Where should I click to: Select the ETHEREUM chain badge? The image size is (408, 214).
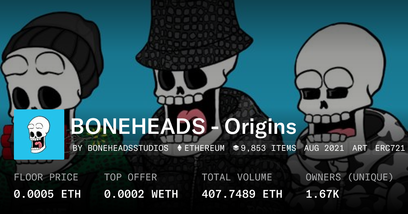tap(201, 148)
